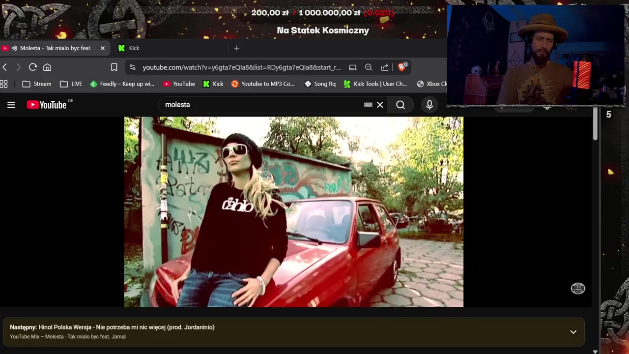
Task: Click the Molesta channel watermark in the video
Action: (578, 289)
